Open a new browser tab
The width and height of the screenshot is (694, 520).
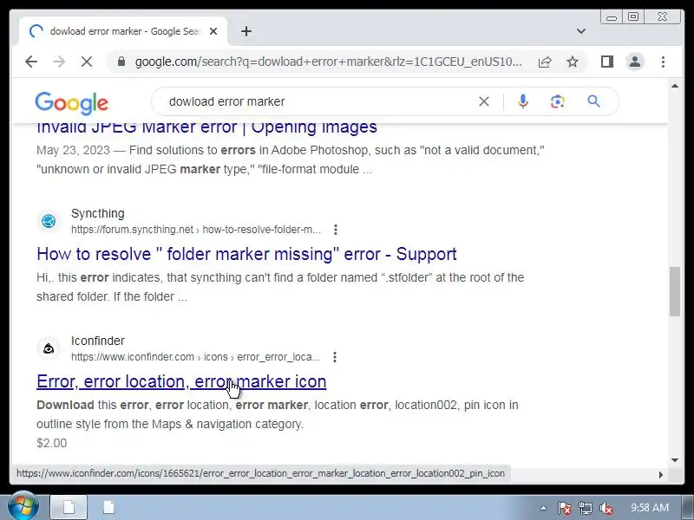pos(246,31)
